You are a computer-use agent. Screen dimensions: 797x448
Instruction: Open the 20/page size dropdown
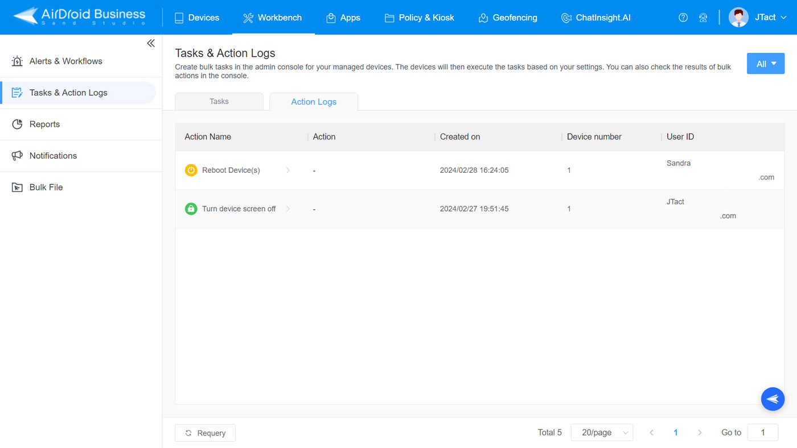tap(602, 433)
